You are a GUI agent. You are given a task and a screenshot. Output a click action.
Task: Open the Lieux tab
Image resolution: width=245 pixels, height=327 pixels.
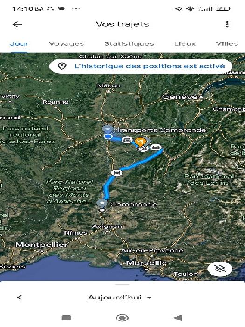coord(185,44)
